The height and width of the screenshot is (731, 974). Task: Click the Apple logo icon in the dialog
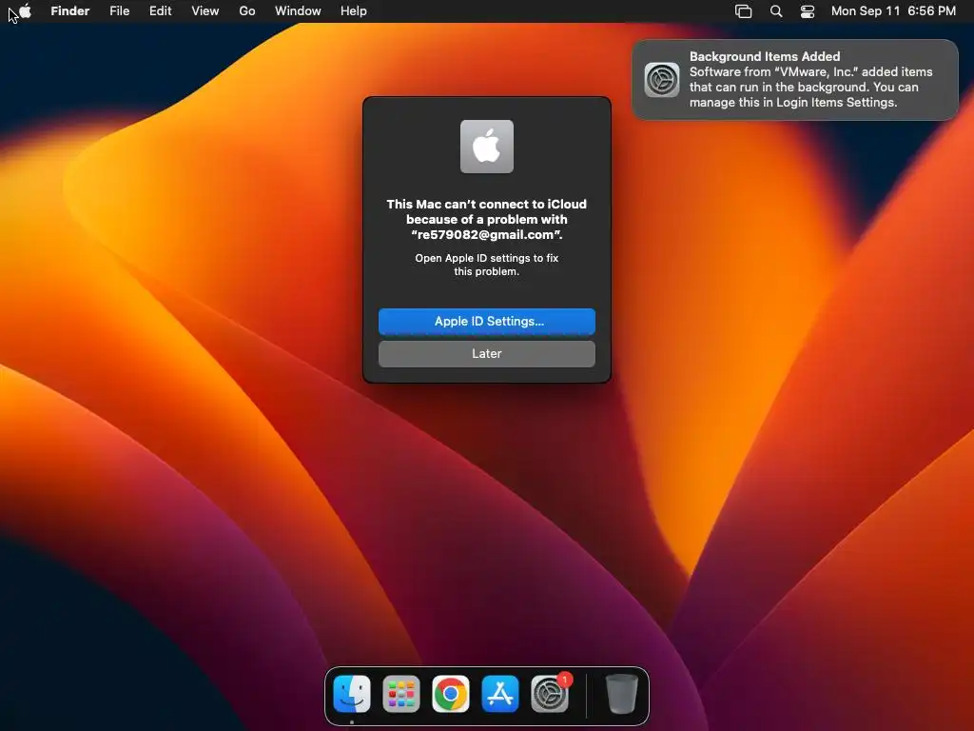487,147
